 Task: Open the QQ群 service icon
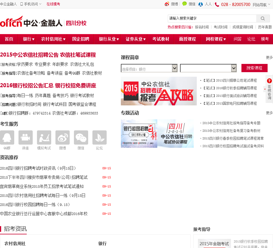click(x=7, y=137)
